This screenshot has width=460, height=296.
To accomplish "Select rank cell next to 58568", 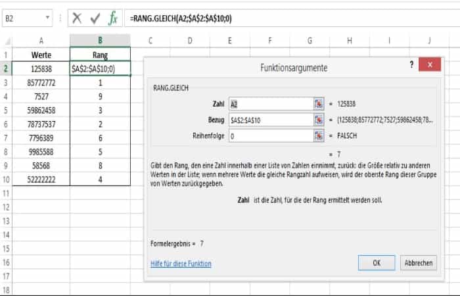I will 100,166.
